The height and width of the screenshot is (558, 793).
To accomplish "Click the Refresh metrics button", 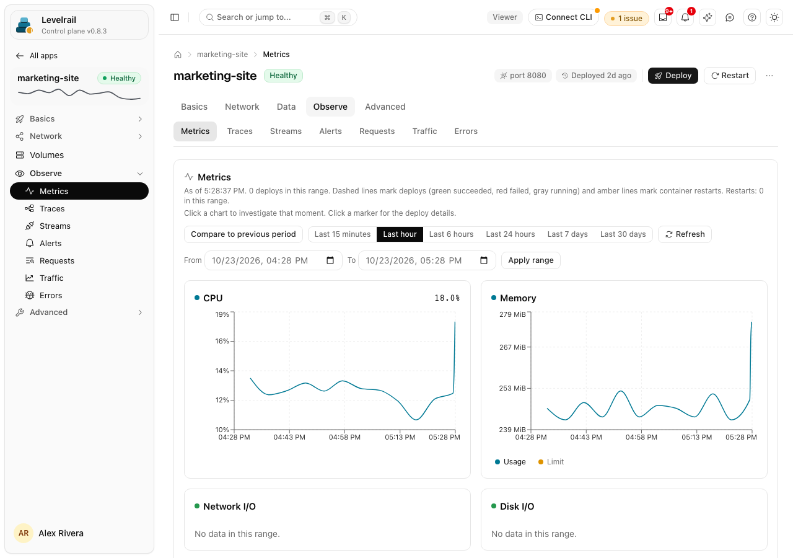I will pyautogui.click(x=685, y=234).
